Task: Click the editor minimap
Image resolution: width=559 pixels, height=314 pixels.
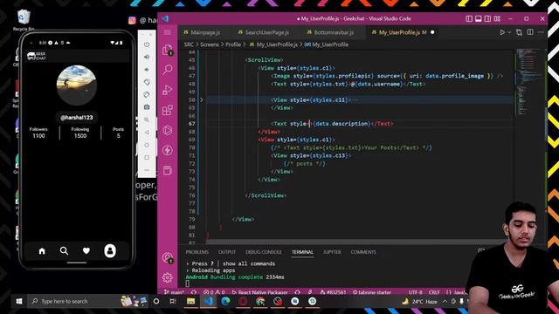Action: pos(529,82)
